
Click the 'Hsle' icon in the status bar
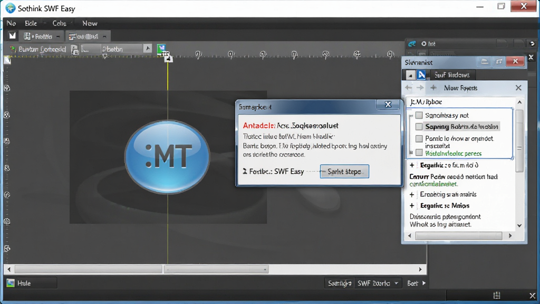[11, 283]
